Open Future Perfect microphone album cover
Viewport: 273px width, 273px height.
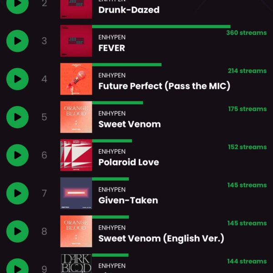tap(76, 79)
